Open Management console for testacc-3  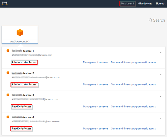pyautogui.click(x=95, y=107)
